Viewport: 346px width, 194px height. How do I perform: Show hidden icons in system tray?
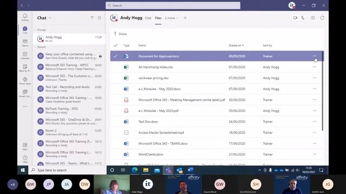(x=259, y=170)
